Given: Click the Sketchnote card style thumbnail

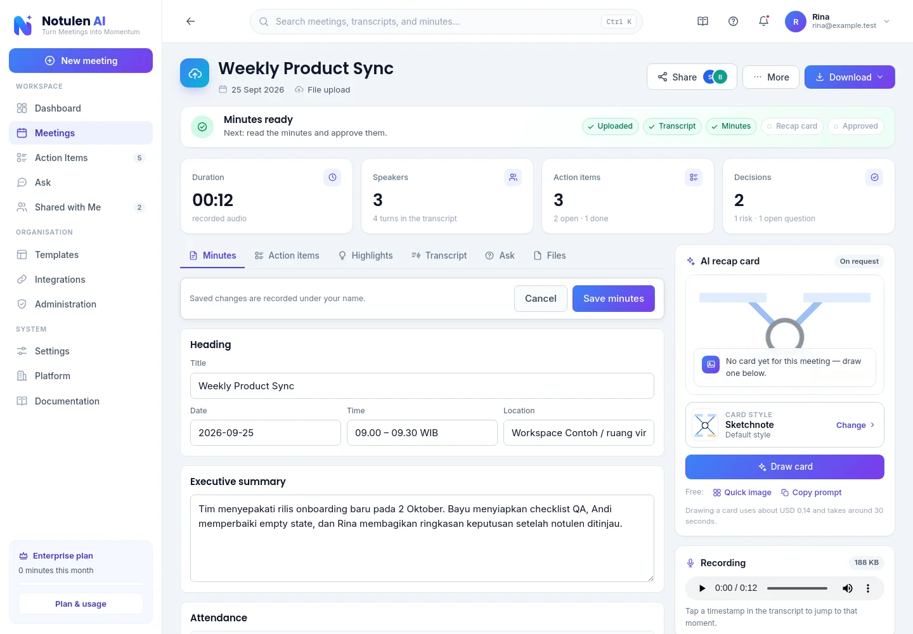Looking at the screenshot, I should click(705, 425).
